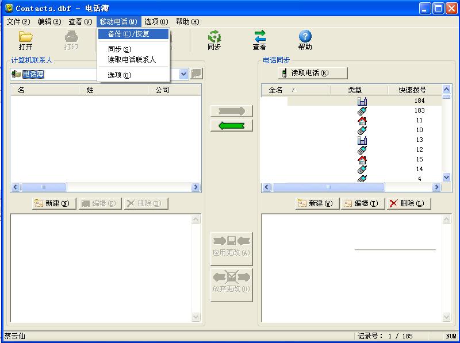Click the Sync (同步) toolbar icon

point(214,36)
